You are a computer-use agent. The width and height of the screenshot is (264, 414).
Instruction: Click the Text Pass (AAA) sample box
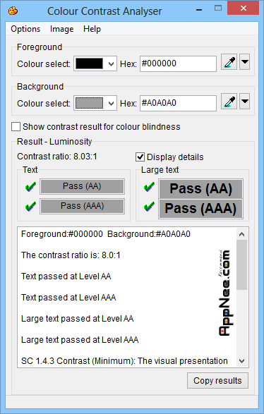pyautogui.click(x=82, y=206)
